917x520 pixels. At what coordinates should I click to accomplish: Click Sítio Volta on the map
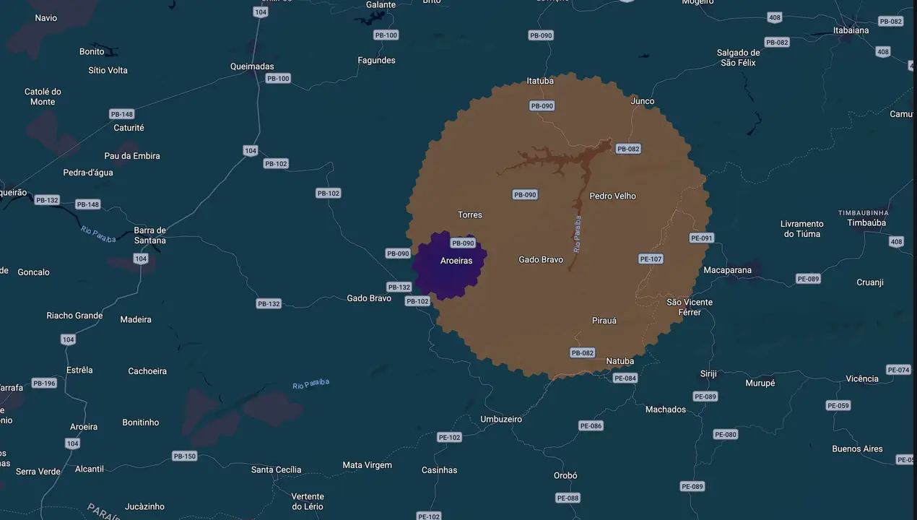tap(108, 71)
